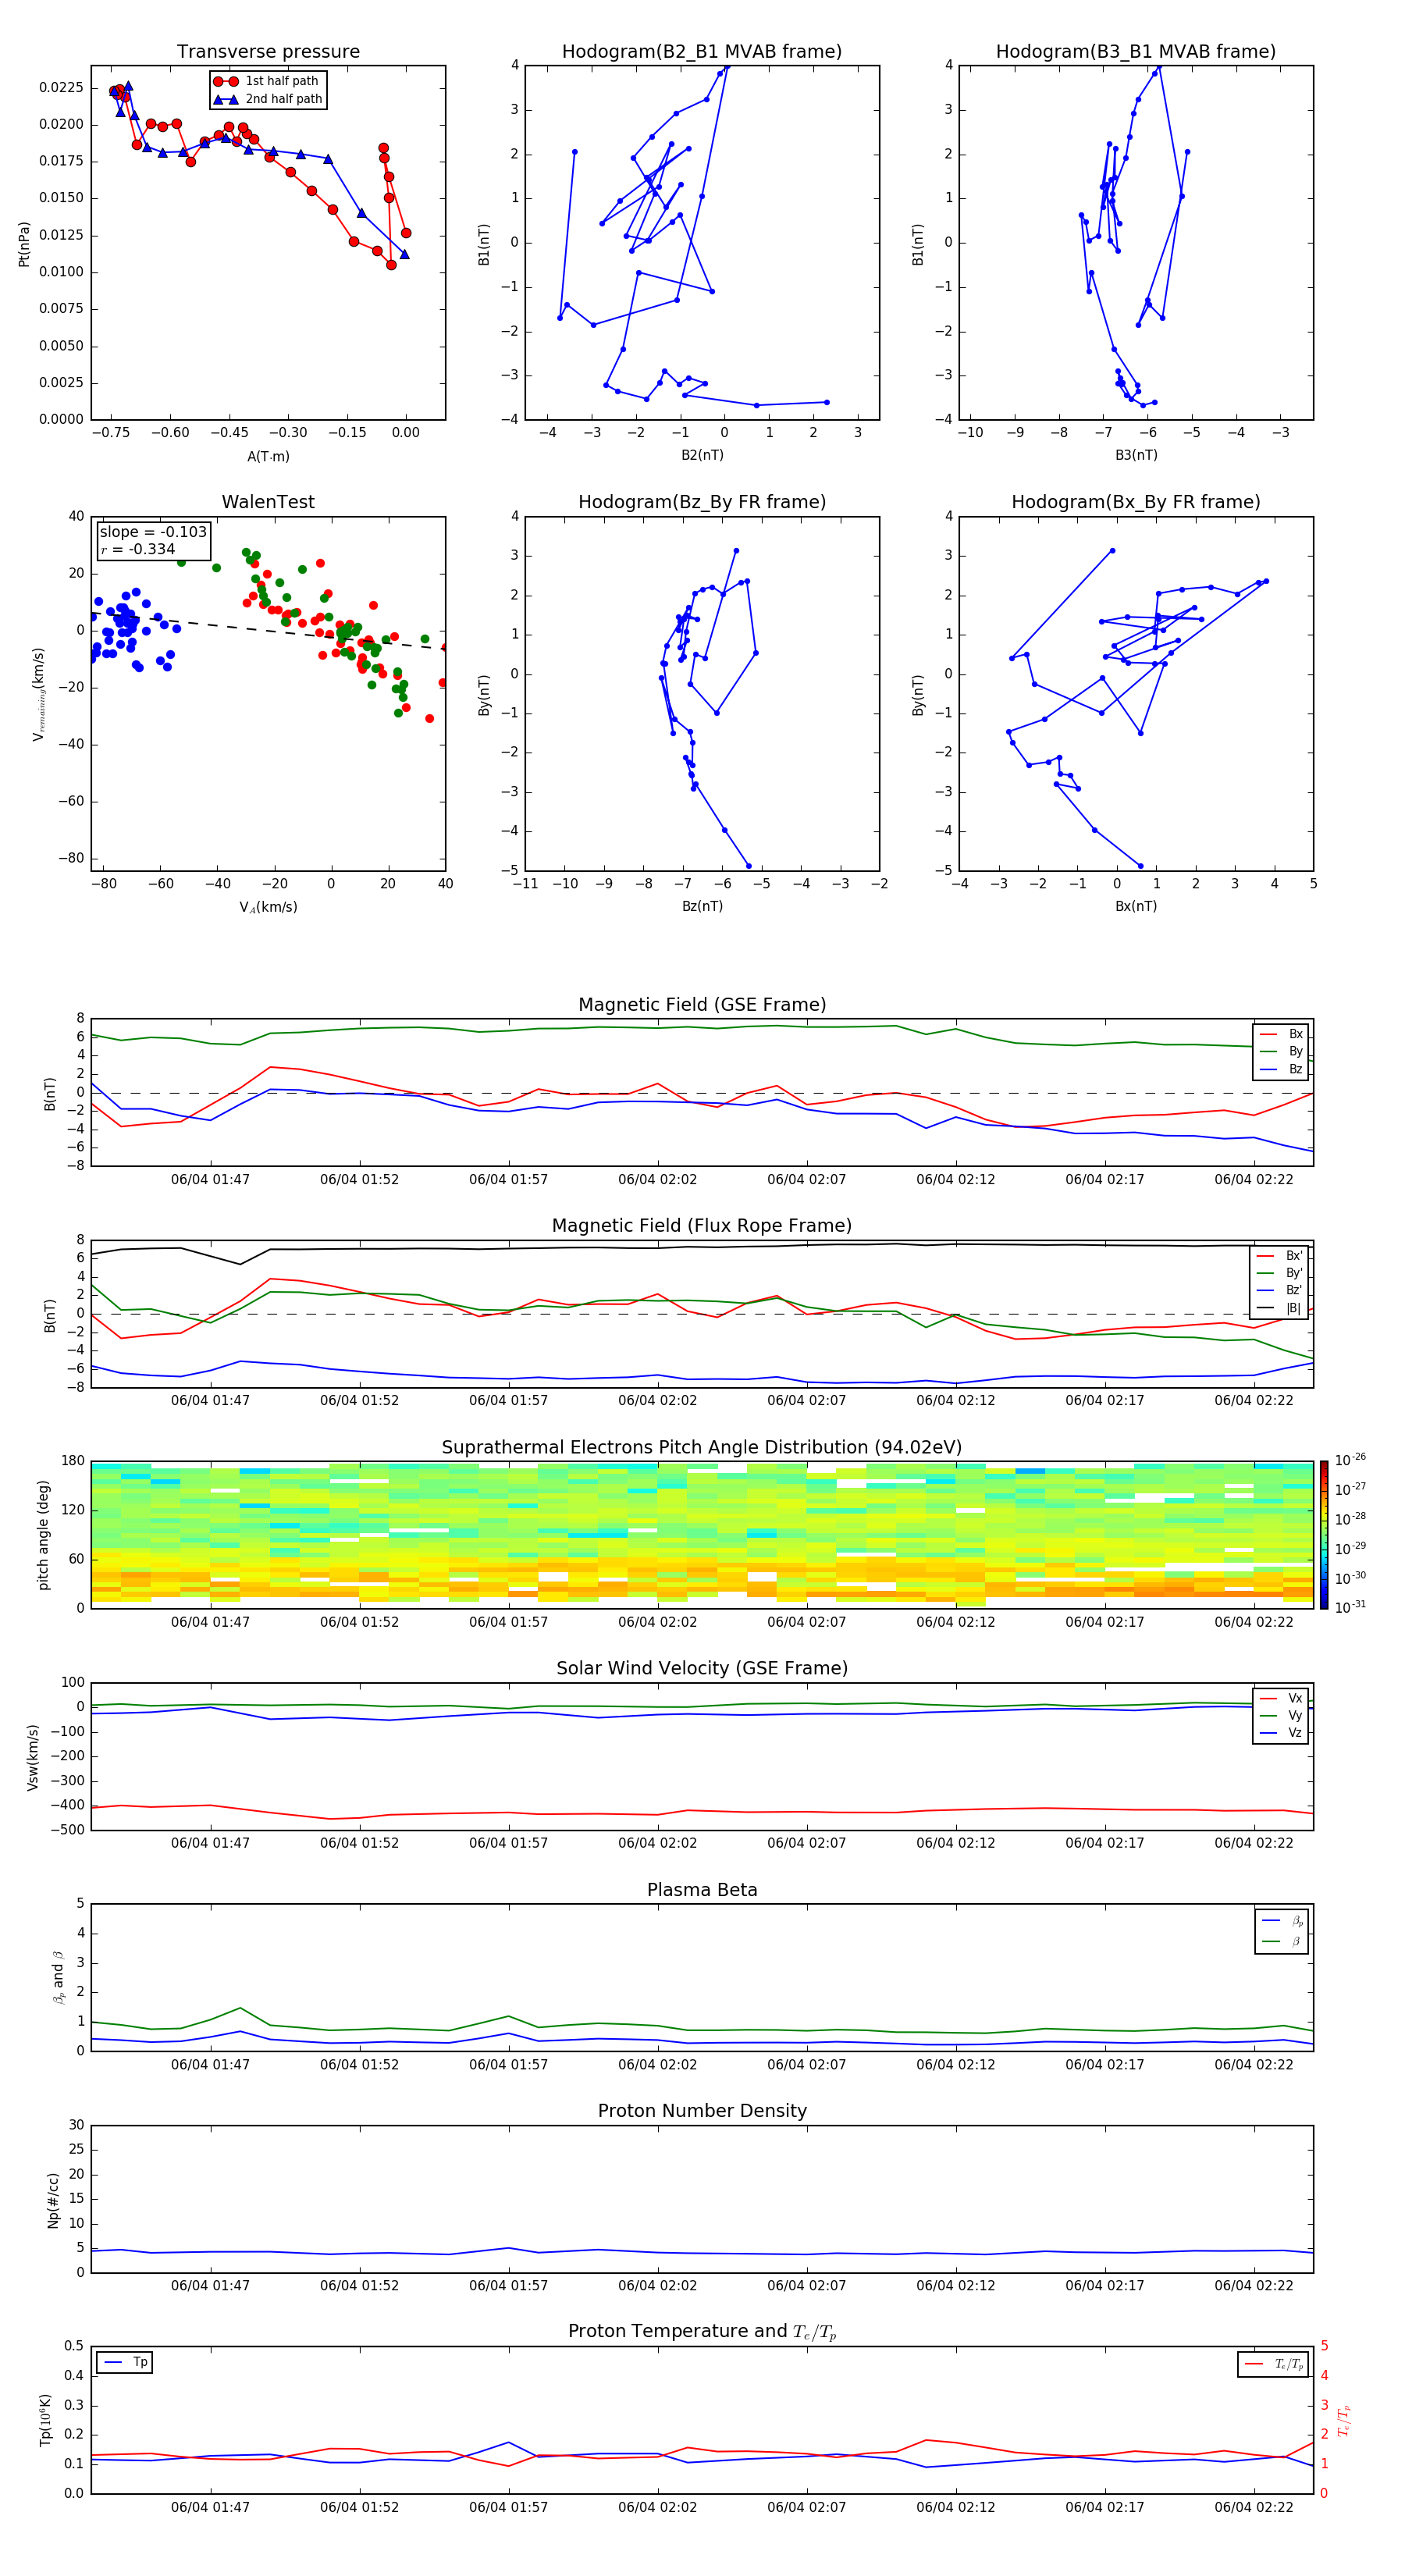Click the "WalenTest" plot title
1405x2576 pixels.
[x=268, y=502]
